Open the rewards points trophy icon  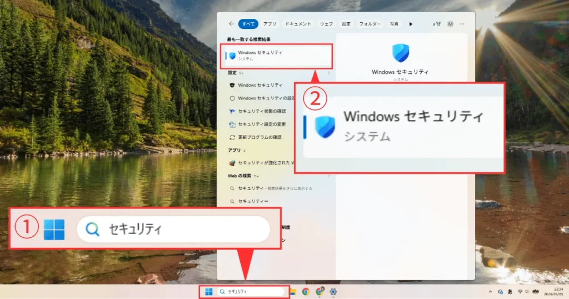[437, 24]
